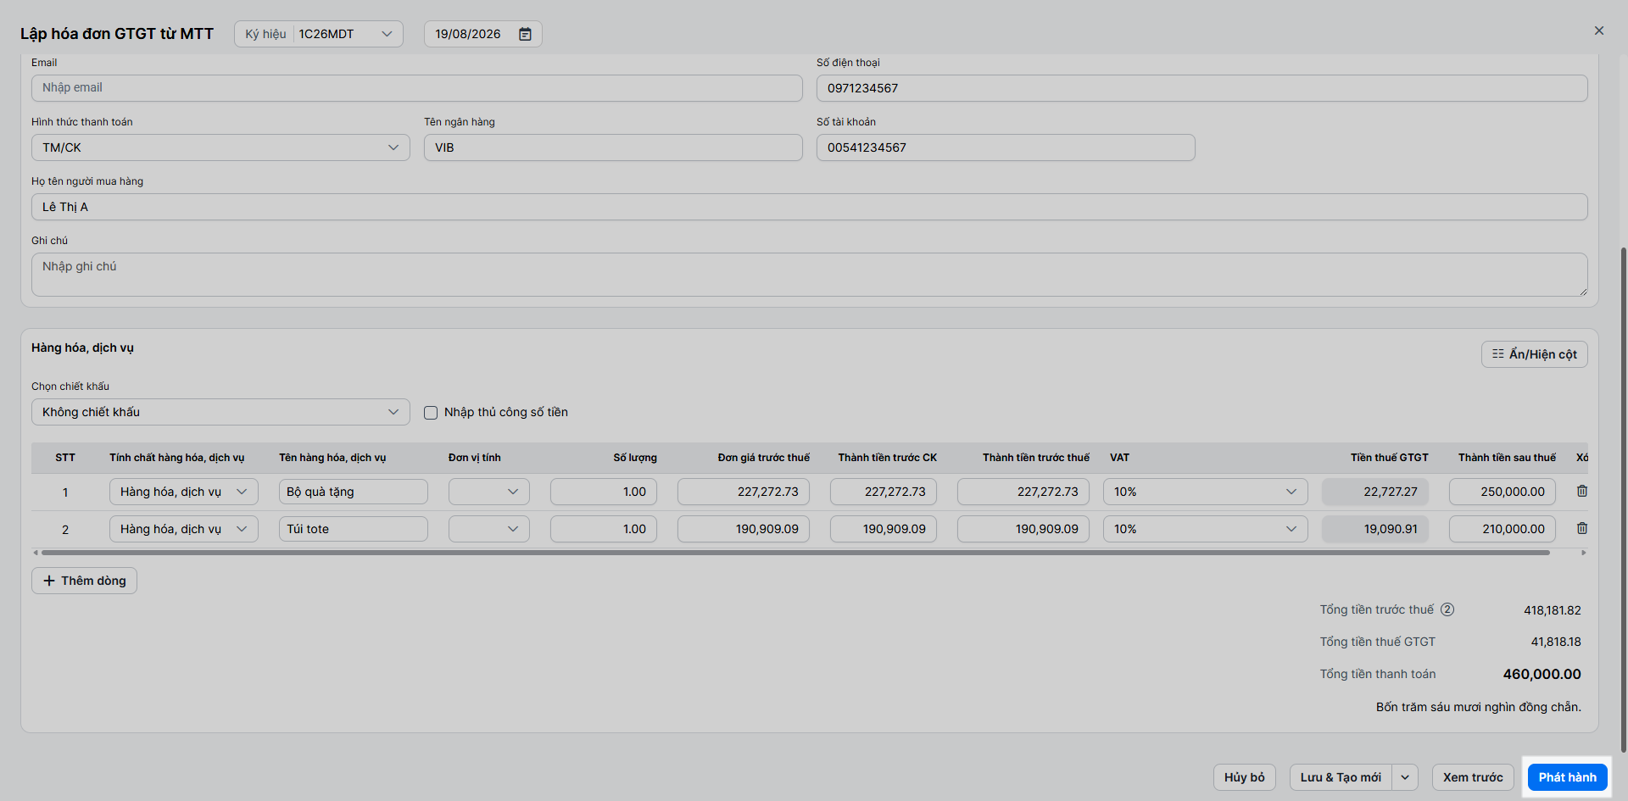Click tax amount 19,090.91 cell
The height and width of the screenshot is (801, 1628).
(1375, 529)
